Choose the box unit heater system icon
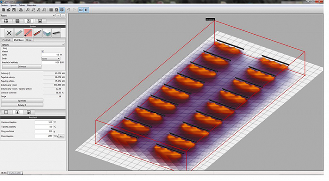Screen dimensions: 329x181 point(47,33)
